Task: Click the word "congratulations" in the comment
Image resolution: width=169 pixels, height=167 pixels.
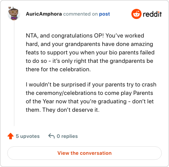Action: 72,36
